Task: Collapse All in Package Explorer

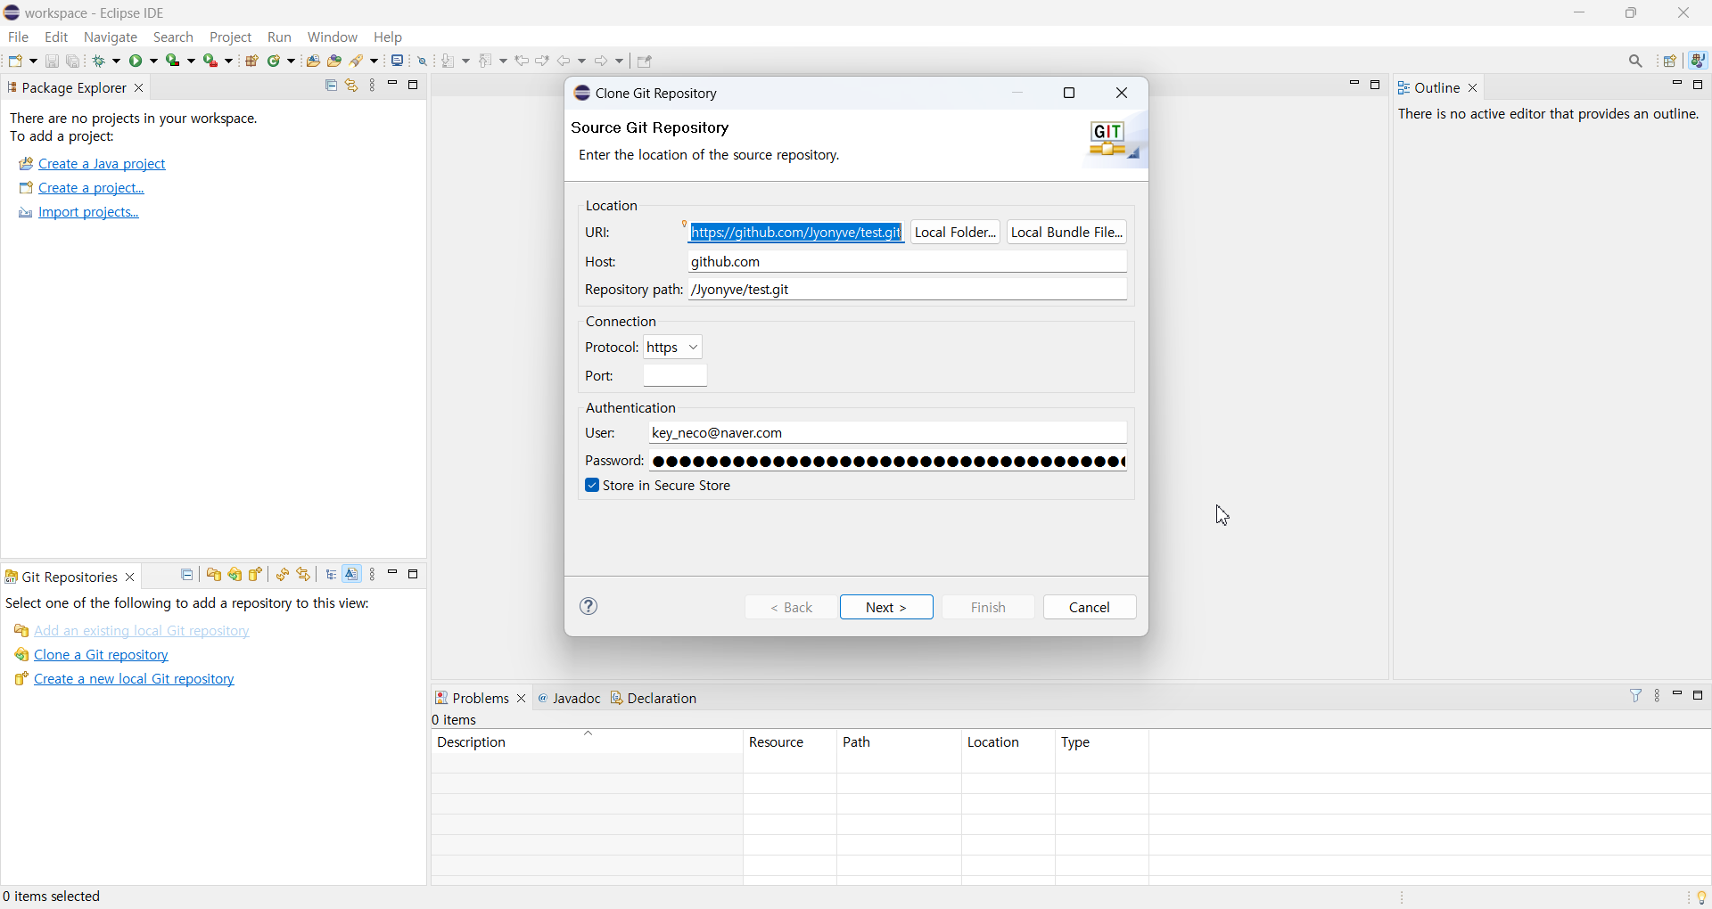Action: [x=331, y=86]
